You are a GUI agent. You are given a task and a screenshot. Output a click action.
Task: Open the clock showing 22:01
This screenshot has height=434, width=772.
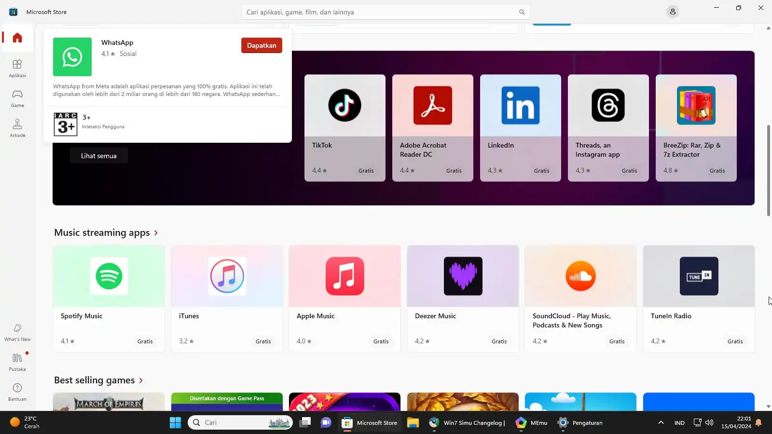pos(736,422)
